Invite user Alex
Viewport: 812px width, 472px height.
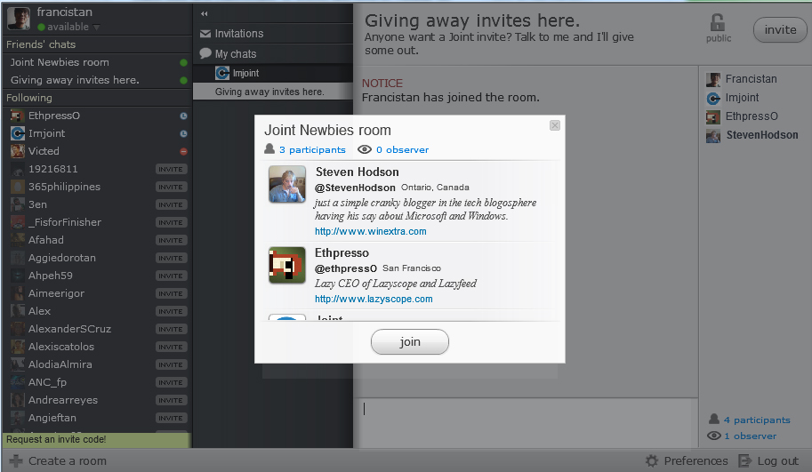click(171, 312)
